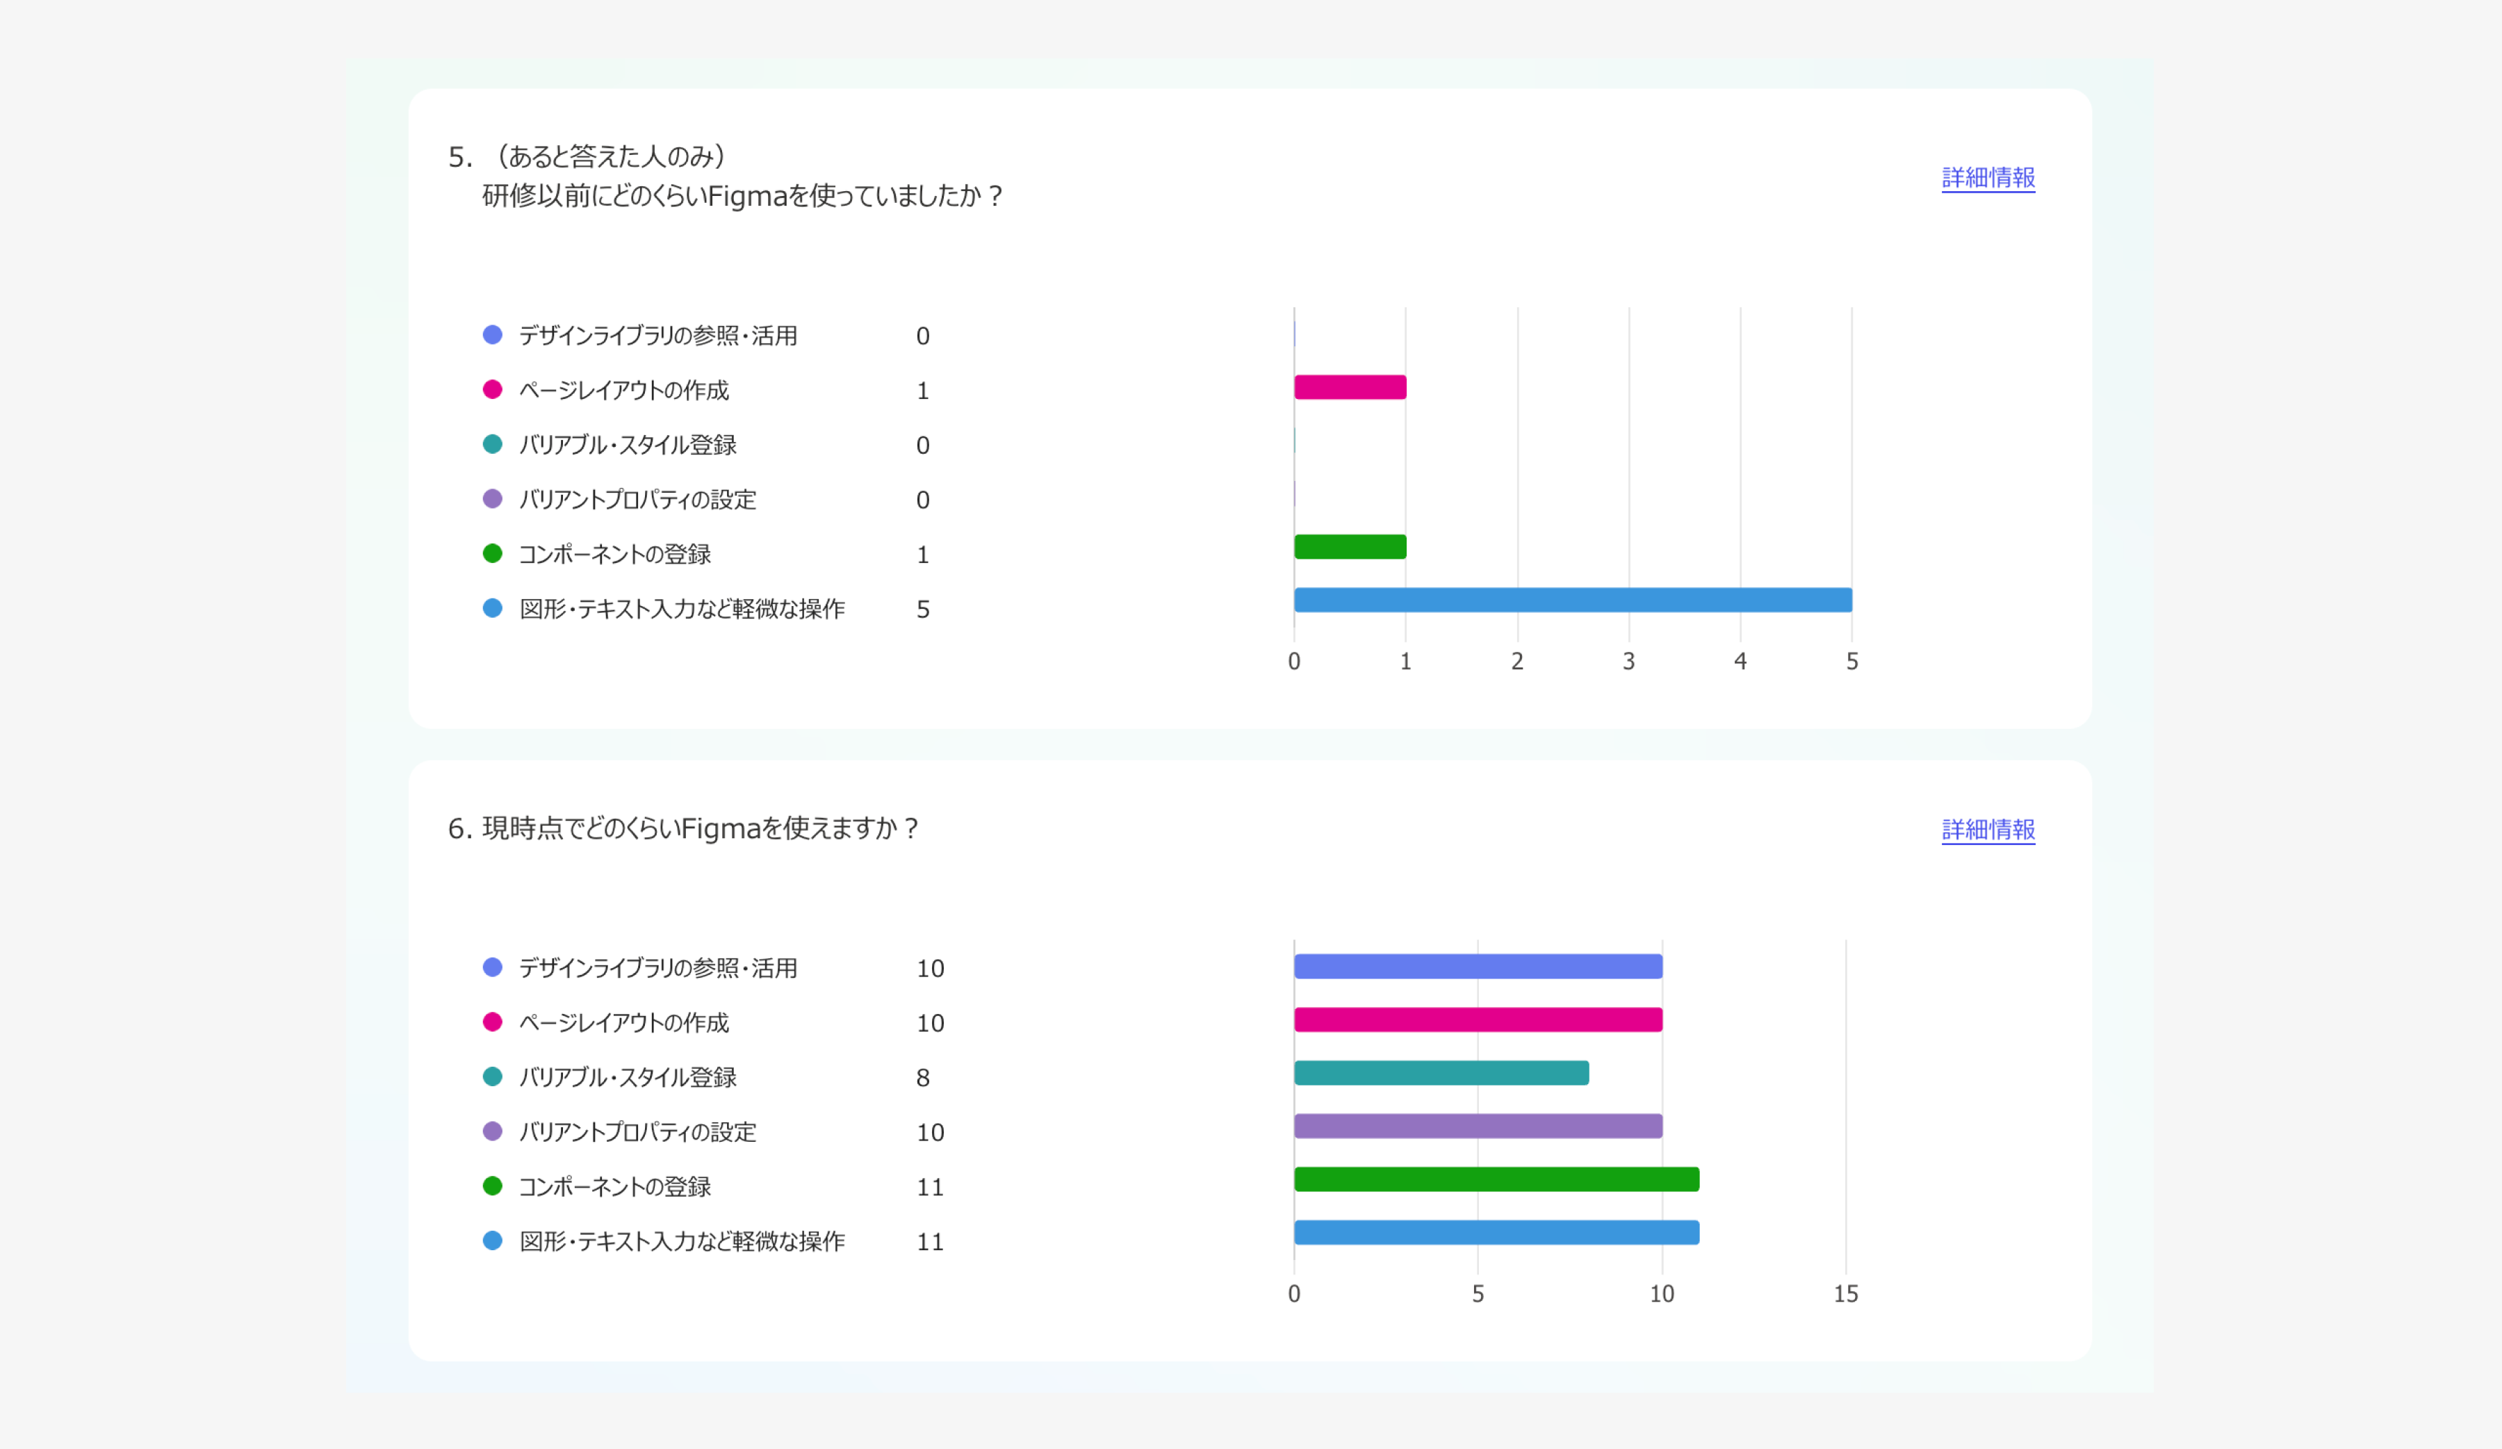
Task: Click the green legend dot for コンポーネントの登録 in question 6
Action: tap(493, 1186)
